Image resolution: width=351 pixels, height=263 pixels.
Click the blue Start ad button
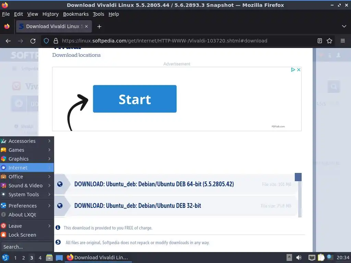[135, 99]
